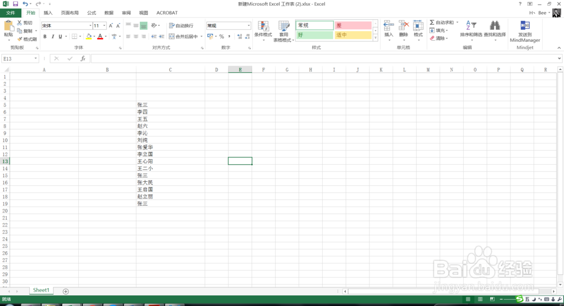Center text horizontally
Screen dimensions: 564x306
136,36
